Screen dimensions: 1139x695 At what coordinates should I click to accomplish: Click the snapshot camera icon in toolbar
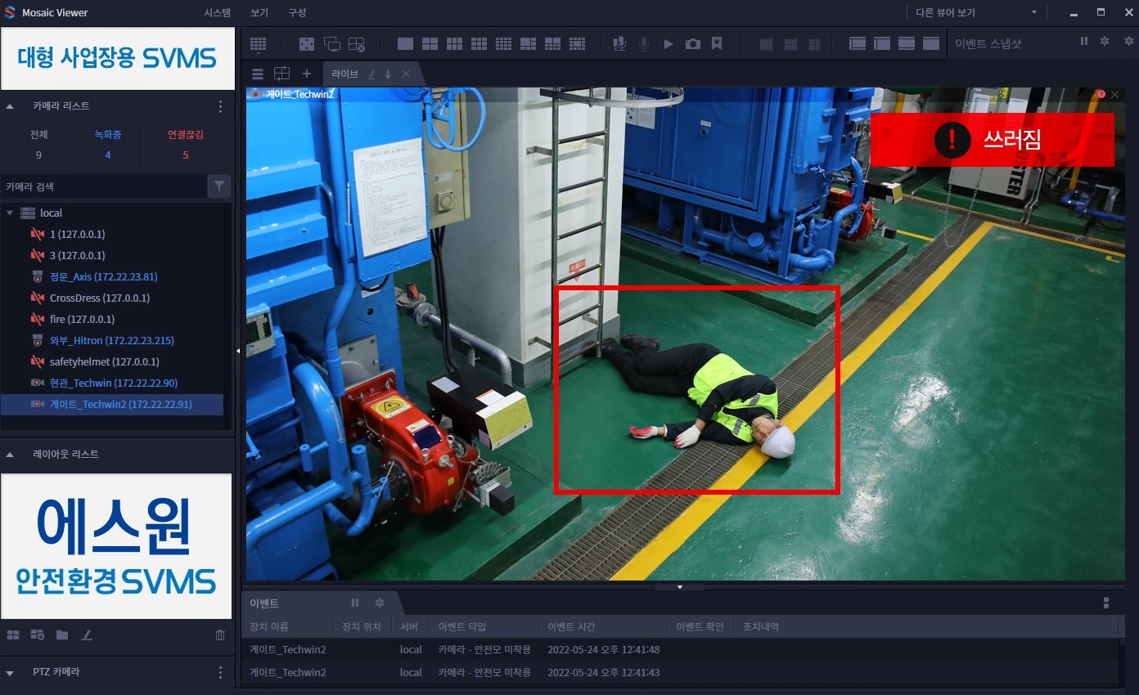click(693, 44)
